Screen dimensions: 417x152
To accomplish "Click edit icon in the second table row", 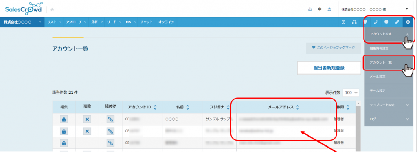I will tap(64, 131).
